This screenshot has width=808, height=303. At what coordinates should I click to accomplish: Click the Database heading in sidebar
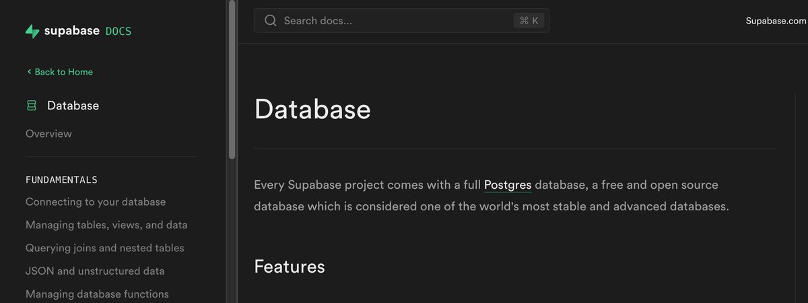(x=73, y=105)
